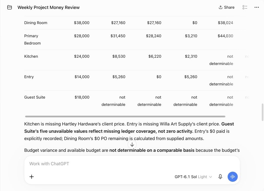The width and height of the screenshot is (264, 191).
Task: Click the table's horizontal scrollbar
Action: 125,117
